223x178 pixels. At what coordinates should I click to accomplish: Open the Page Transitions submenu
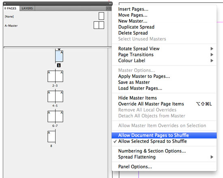pyautogui.click(x=164, y=54)
